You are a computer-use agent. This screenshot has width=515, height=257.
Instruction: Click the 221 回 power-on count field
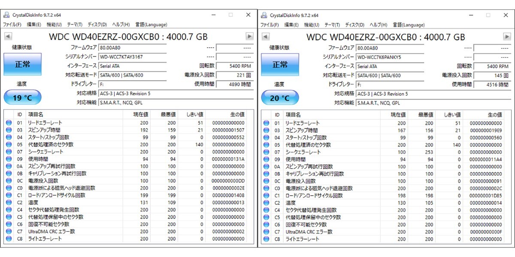[234, 75]
